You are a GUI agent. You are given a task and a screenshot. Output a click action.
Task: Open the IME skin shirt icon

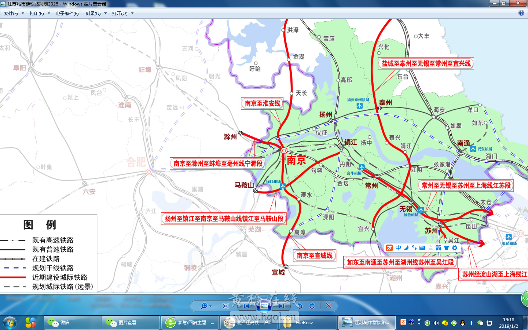[446, 248]
